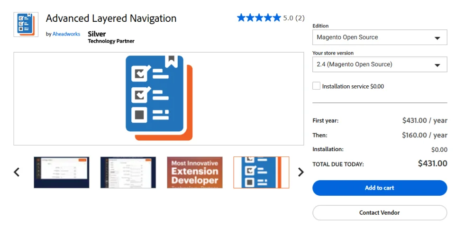Click the Advanced Layered Navigation title
This screenshot has width=474, height=237.
click(111, 18)
